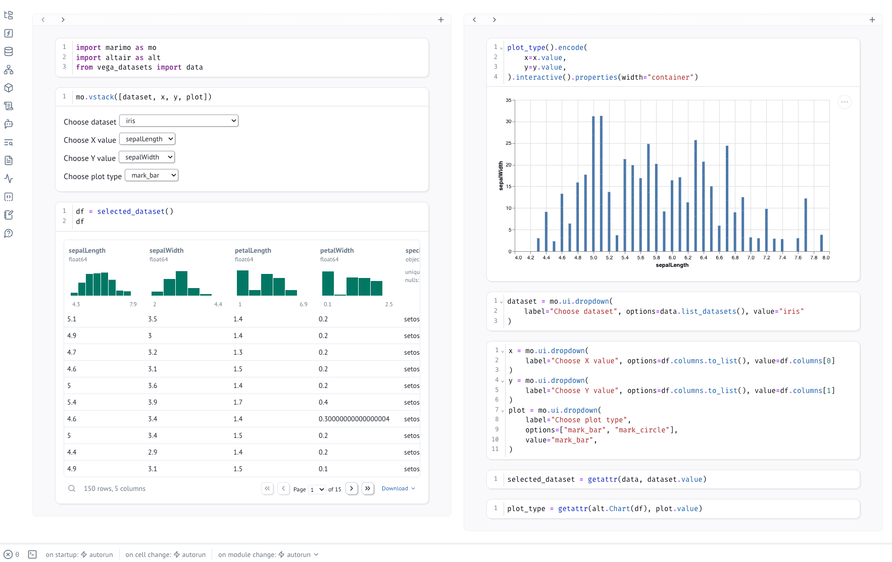
Task: Click the table search magnifier icon
Action: coord(72,488)
